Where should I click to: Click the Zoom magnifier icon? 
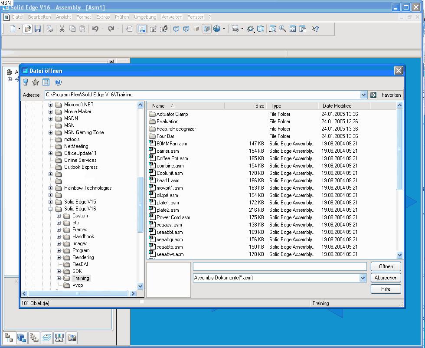click(x=282, y=29)
